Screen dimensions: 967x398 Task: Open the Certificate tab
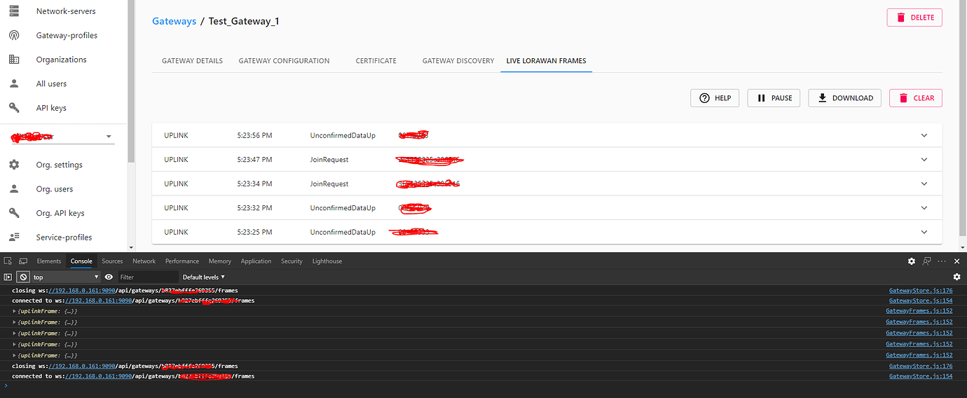(376, 61)
